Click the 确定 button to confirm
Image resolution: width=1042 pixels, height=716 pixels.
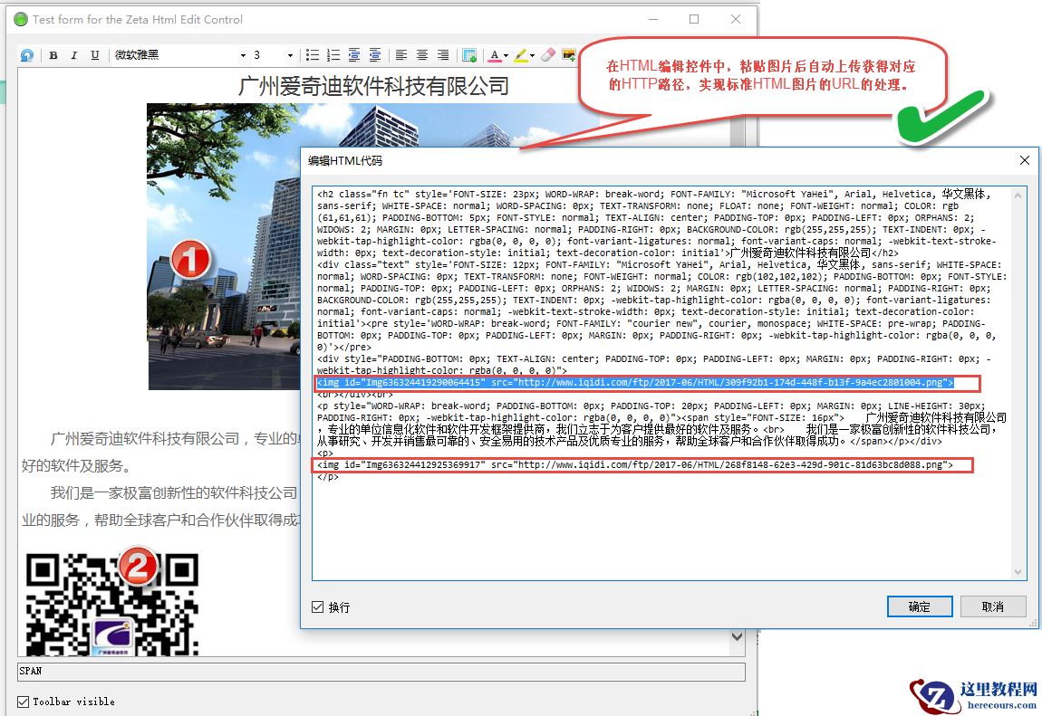[920, 606]
